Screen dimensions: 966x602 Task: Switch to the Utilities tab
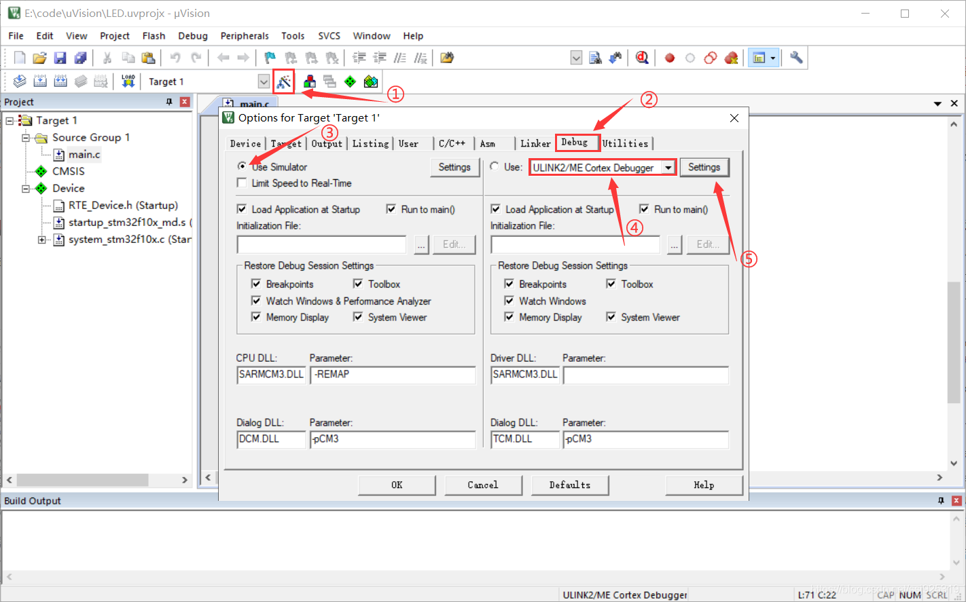coord(626,143)
